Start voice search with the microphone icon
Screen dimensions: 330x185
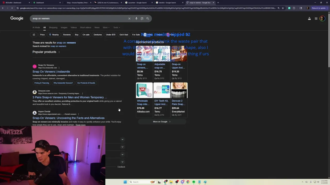point(136,18)
